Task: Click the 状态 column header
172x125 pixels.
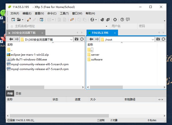Action: tap(55, 99)
